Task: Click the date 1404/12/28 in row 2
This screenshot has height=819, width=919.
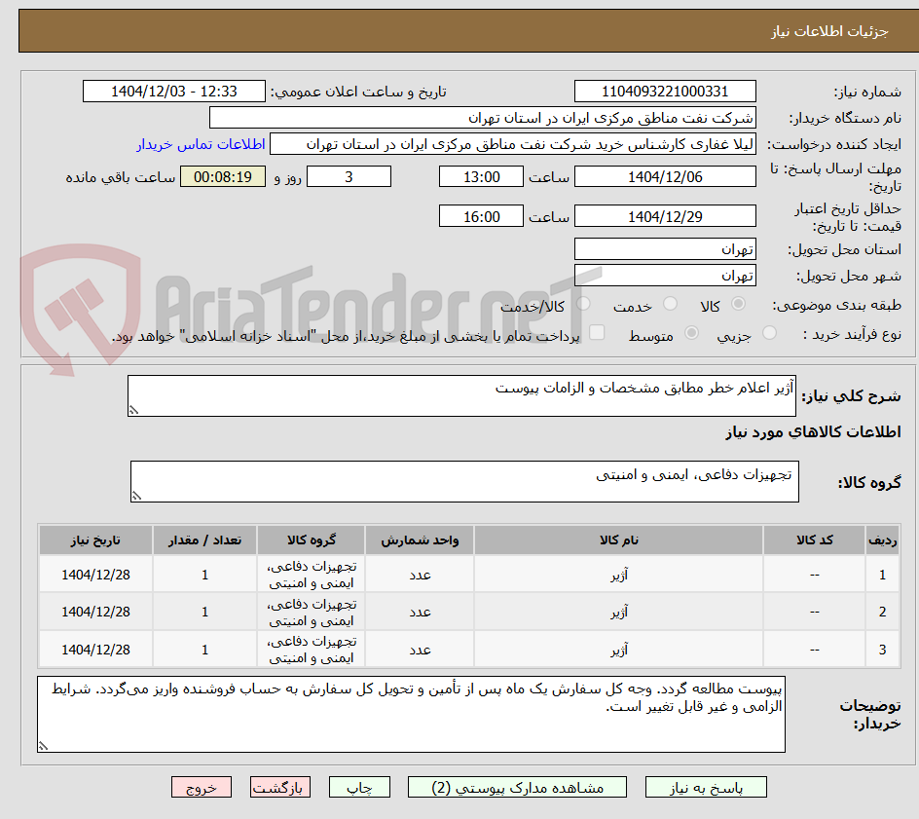Action: (x=95, y=612)
